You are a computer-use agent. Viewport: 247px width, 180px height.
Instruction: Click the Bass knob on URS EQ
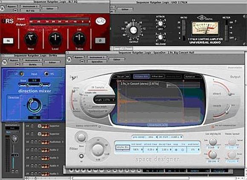[31, 39]
